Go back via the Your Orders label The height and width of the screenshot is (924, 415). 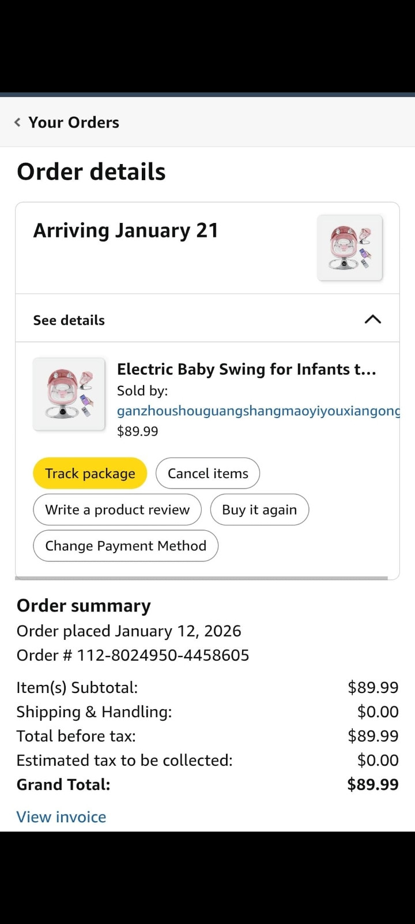74,122
